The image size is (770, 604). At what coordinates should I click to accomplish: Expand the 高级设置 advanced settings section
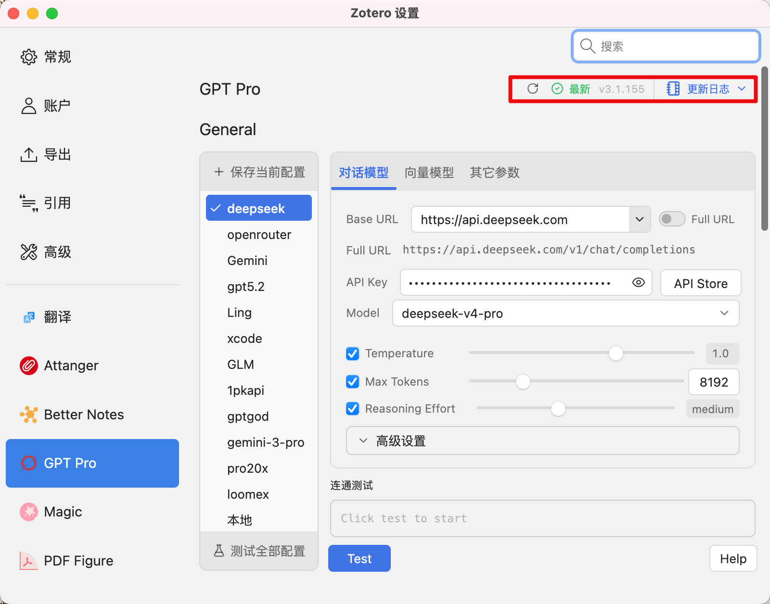[543, 440]
